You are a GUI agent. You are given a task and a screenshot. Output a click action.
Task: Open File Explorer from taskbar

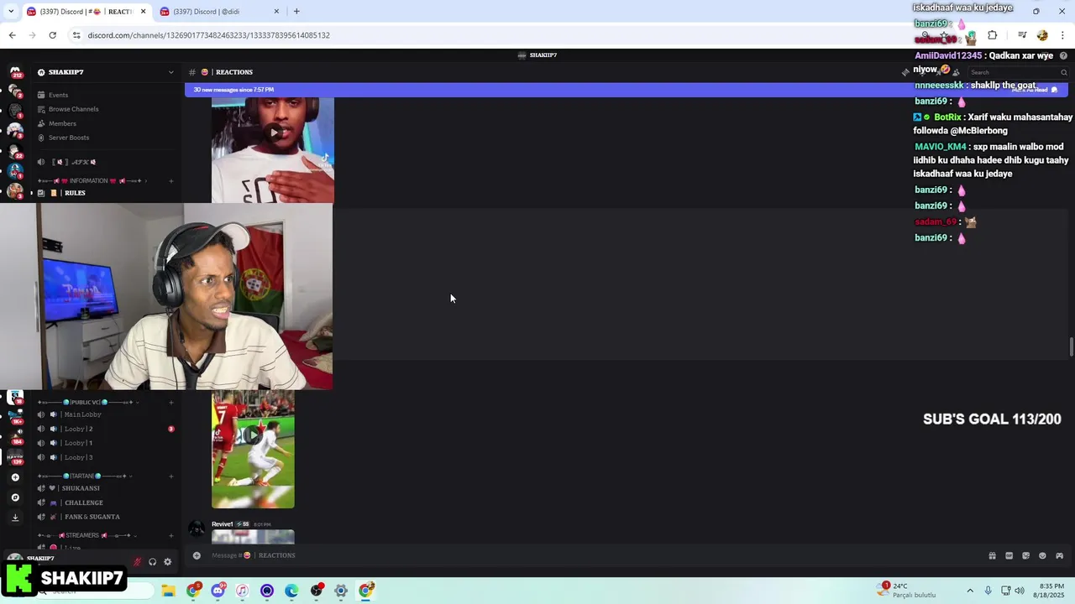168,591
